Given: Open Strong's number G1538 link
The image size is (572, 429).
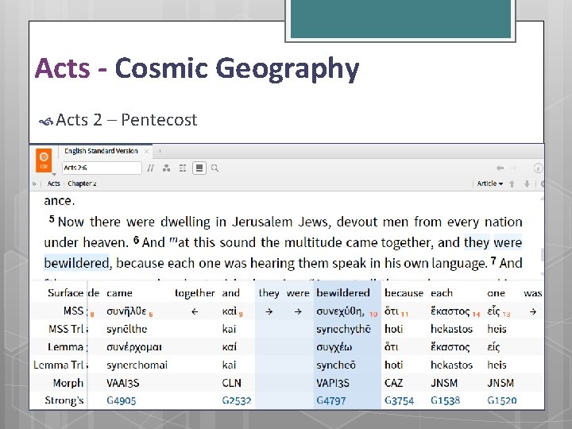Looking at the screenshot, I should tap(445, 400).
